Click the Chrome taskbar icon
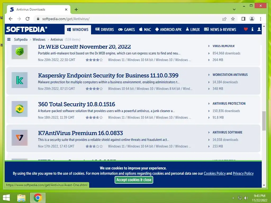The width and height of the screenshot is (271, 203). [x=38, y=198]
